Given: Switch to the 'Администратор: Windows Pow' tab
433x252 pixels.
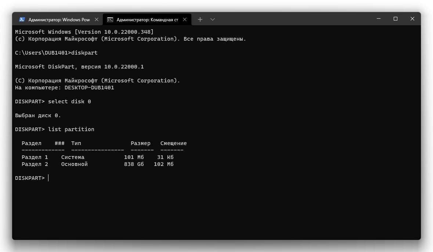Looking at the screenshot, I should (x=59, y=19).
